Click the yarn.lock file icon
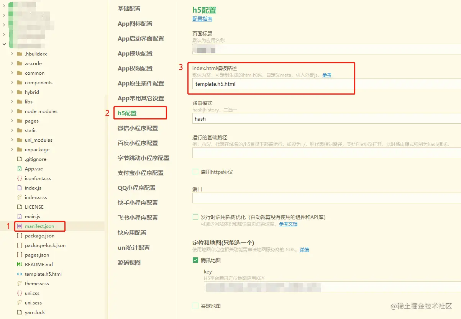The image size is (461, 319). pyautogui.click(x=20, y=312)
